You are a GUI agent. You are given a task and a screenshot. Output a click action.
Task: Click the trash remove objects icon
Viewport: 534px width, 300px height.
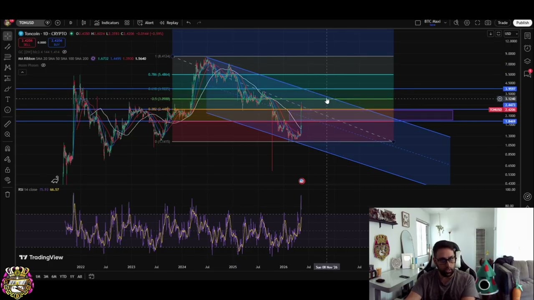[x=8, y=194]
